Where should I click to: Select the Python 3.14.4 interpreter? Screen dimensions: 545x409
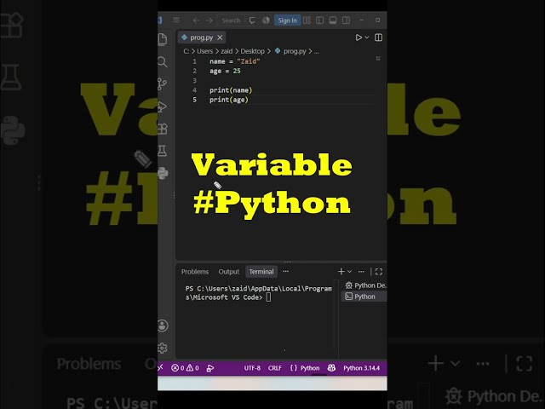coord(361,368)
